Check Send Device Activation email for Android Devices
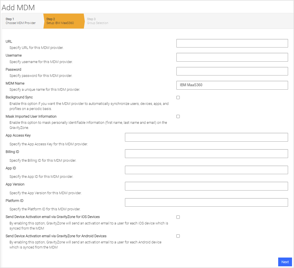The height and width of the screenshot is (268, 294). 178,236
